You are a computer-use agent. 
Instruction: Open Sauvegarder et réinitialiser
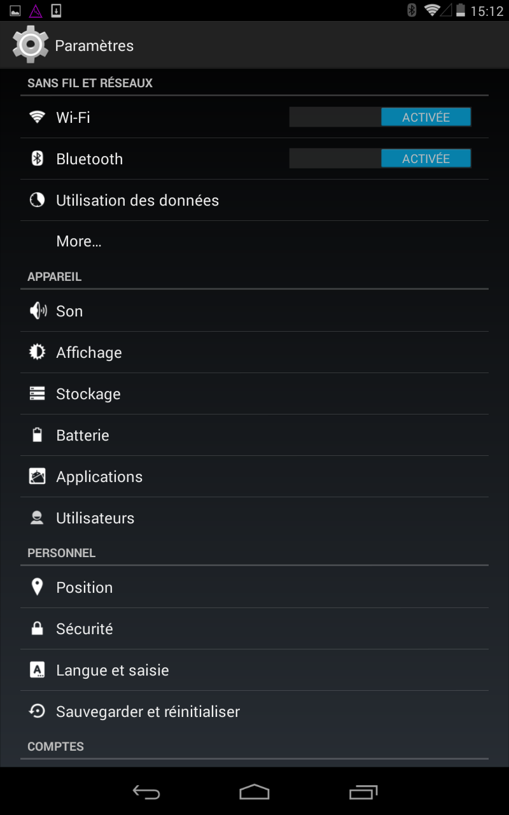pyautogui.click(x=254, y=711)
